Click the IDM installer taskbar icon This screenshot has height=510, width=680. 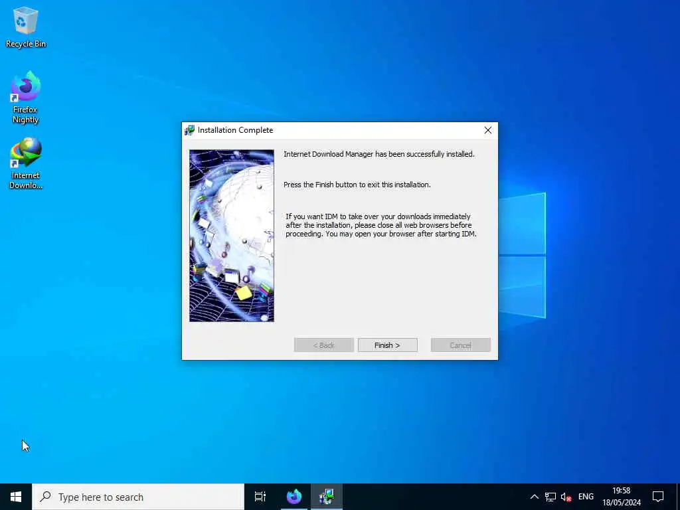327,497
